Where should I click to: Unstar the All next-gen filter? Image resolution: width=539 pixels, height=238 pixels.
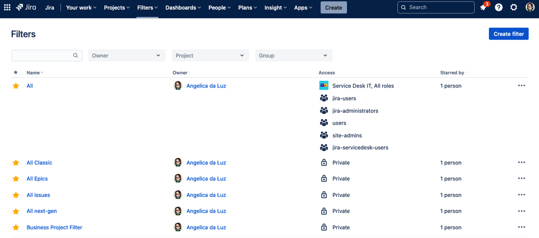pos(16,211)
